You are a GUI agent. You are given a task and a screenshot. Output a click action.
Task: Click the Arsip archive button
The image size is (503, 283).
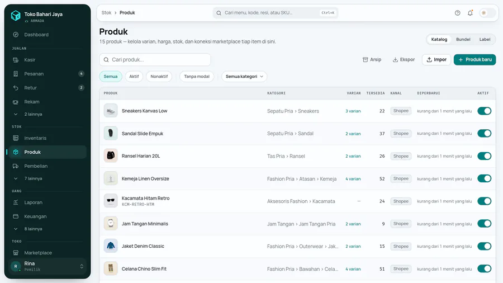(x=372, y=60)
